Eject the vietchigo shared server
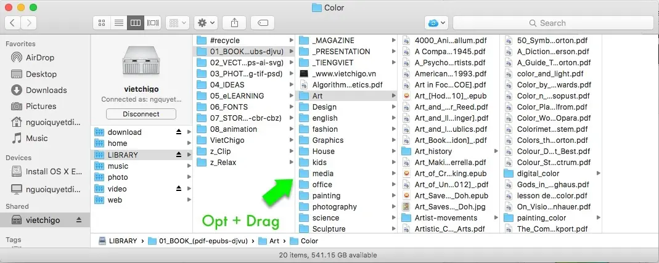The height and width of the screenshot is (263, 659). (x=79, y=221)
